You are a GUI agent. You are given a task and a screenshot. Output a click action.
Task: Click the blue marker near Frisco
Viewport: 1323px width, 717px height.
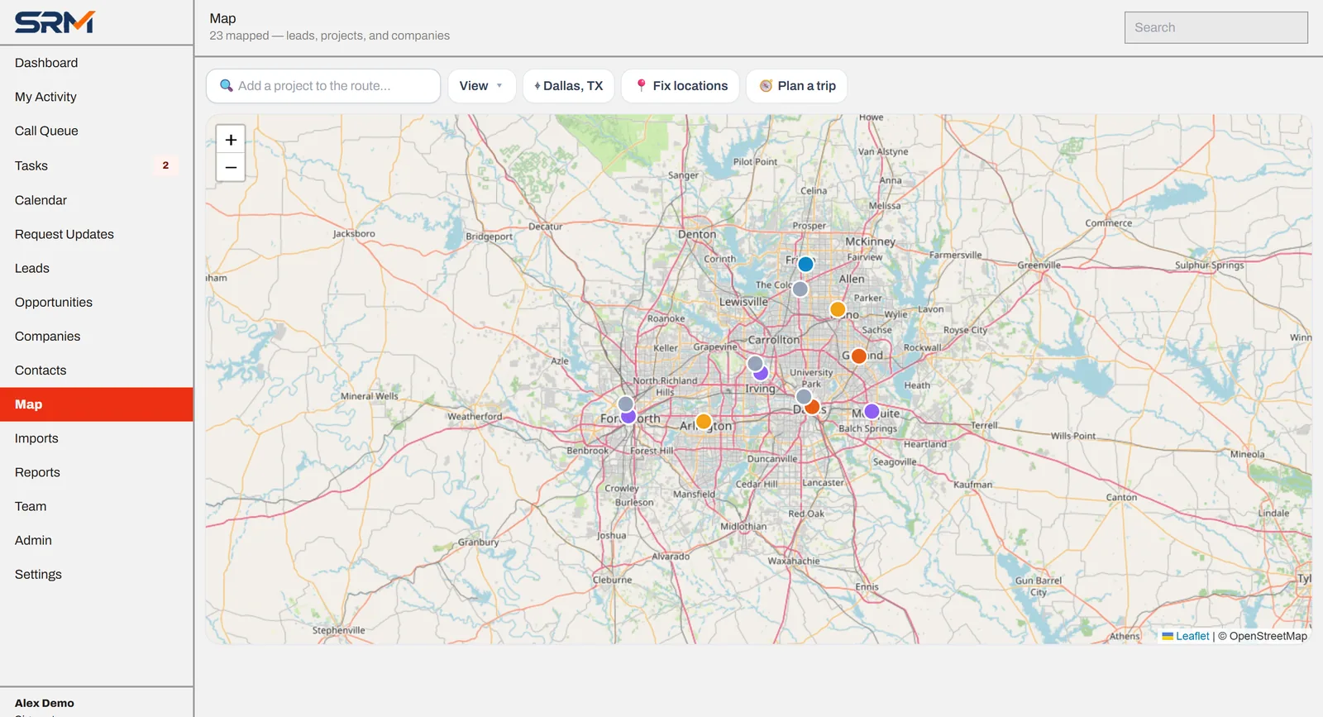[x=805, y=265]
